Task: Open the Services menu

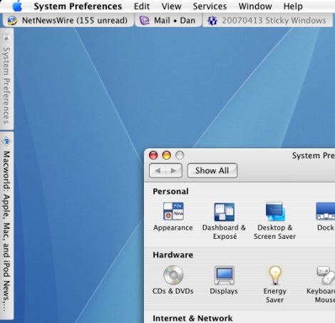Action: pos(210,6)
